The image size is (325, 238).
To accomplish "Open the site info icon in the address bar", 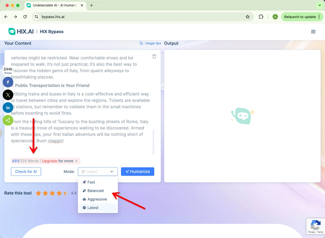I will click(36, 17).
